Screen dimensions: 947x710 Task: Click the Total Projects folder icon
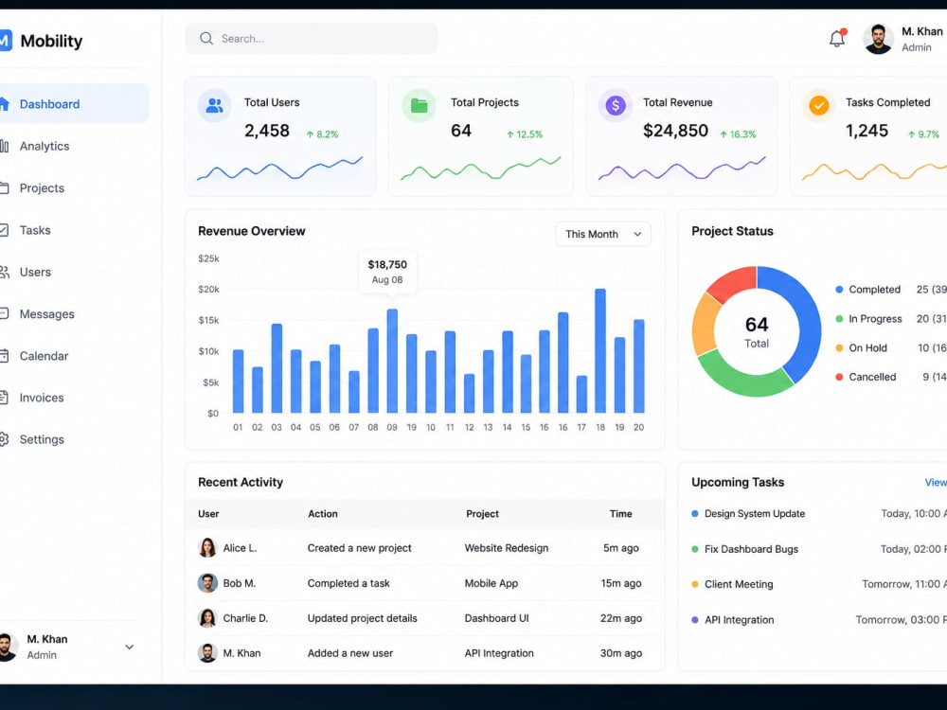[420, 106]
